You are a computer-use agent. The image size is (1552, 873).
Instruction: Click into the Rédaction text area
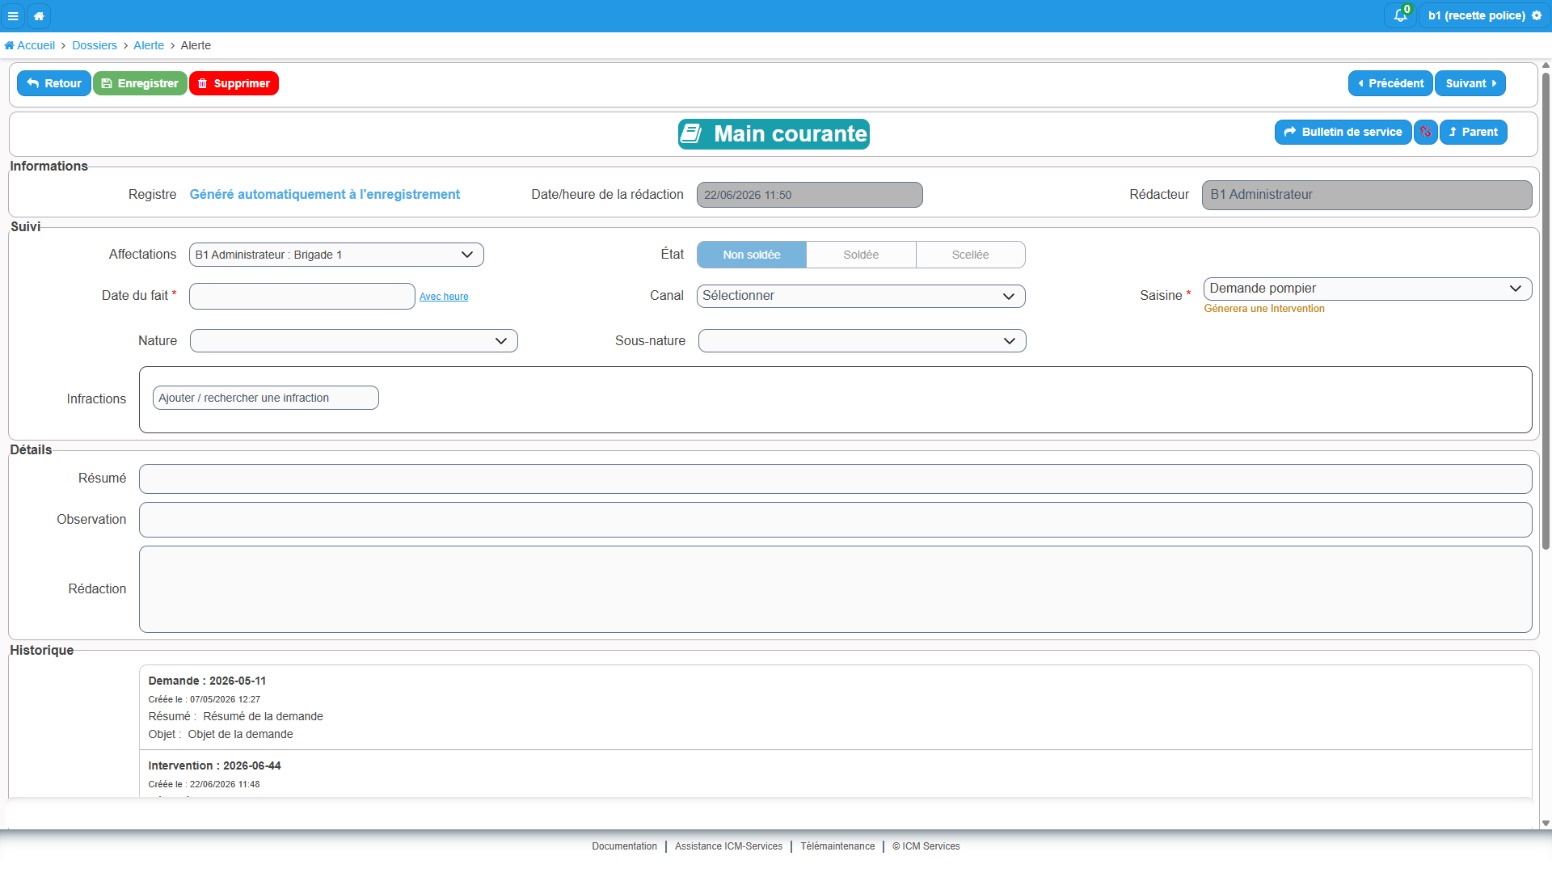[x=836, y=589]
